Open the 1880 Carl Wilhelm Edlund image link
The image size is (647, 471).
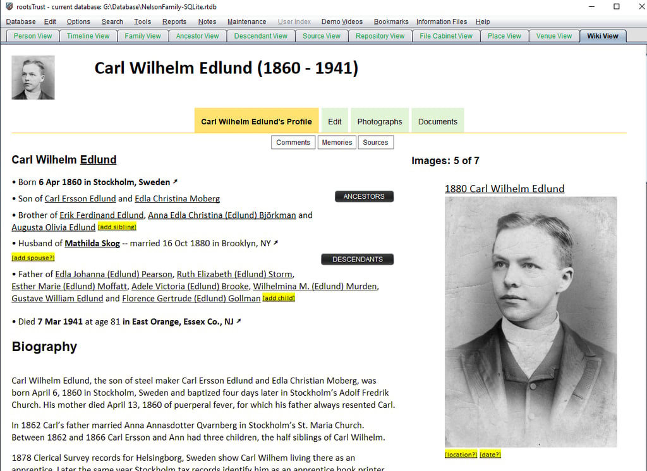[x=504, y=189]
